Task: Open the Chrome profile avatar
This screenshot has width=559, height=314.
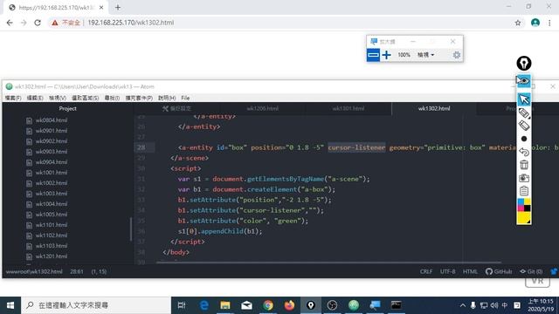Action: pos(535,23)
